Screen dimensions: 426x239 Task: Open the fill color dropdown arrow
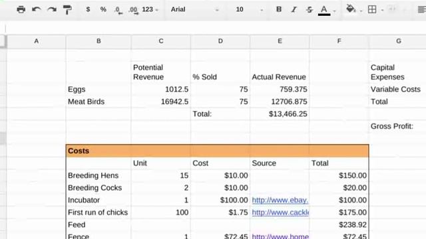point(361,11)
